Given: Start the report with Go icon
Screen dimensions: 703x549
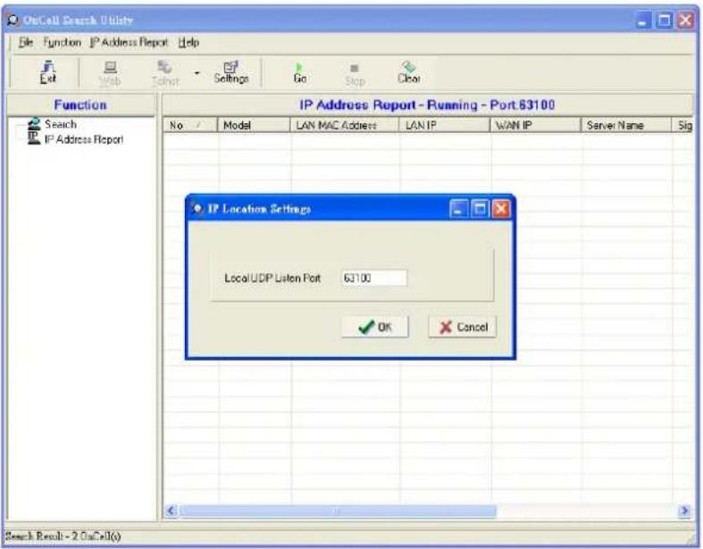Looking at the screenshot, I should click(300, 73).
